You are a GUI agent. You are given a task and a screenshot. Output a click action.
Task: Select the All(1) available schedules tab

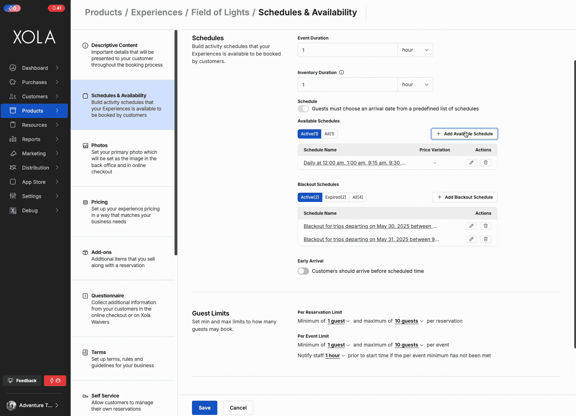coord(329,134)
